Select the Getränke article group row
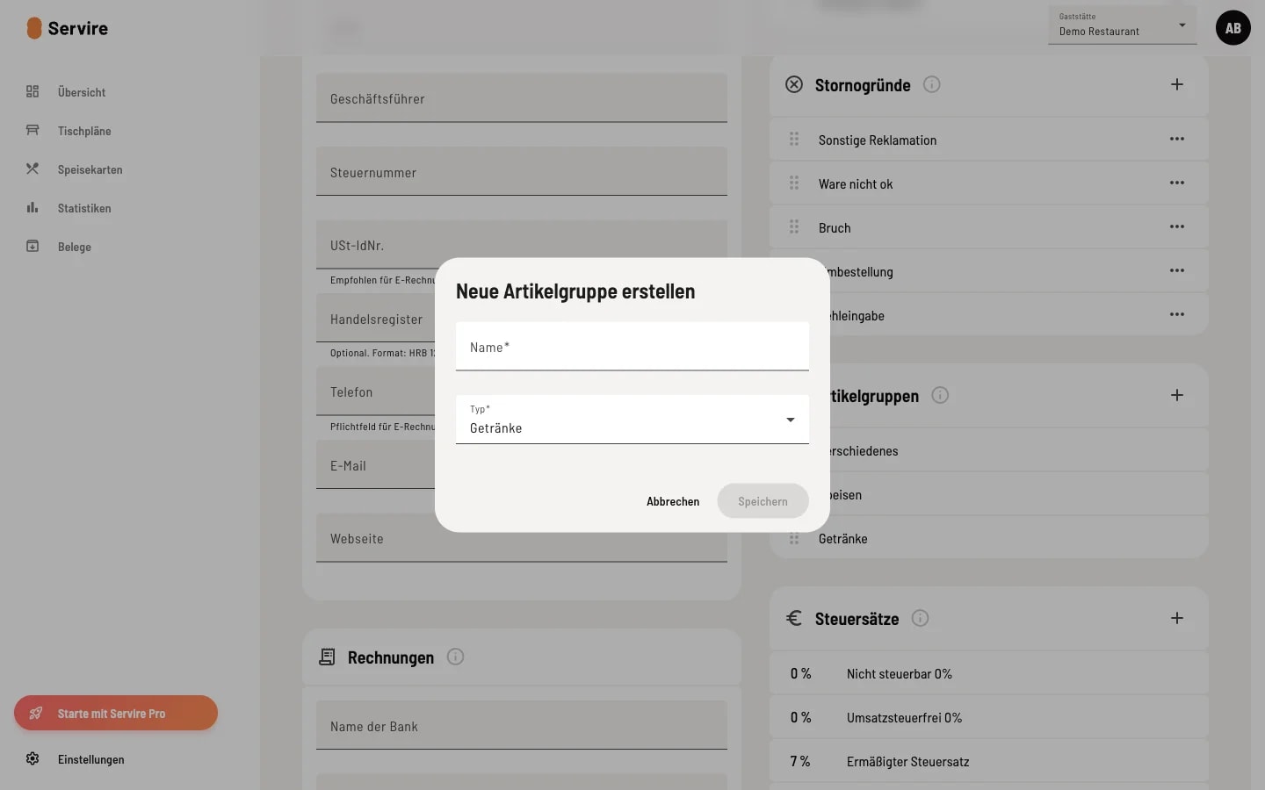This screenshot has height=790, width=1265. point(989,538)
